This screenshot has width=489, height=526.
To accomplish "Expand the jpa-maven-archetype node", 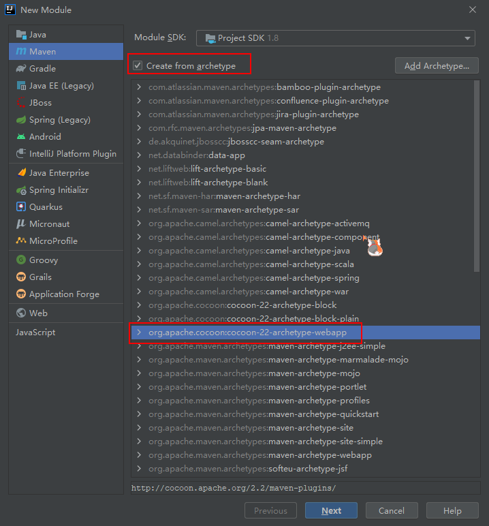I will tap(139, 128).
